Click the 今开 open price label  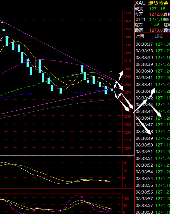pyautogui.click(x=139, y=14)
